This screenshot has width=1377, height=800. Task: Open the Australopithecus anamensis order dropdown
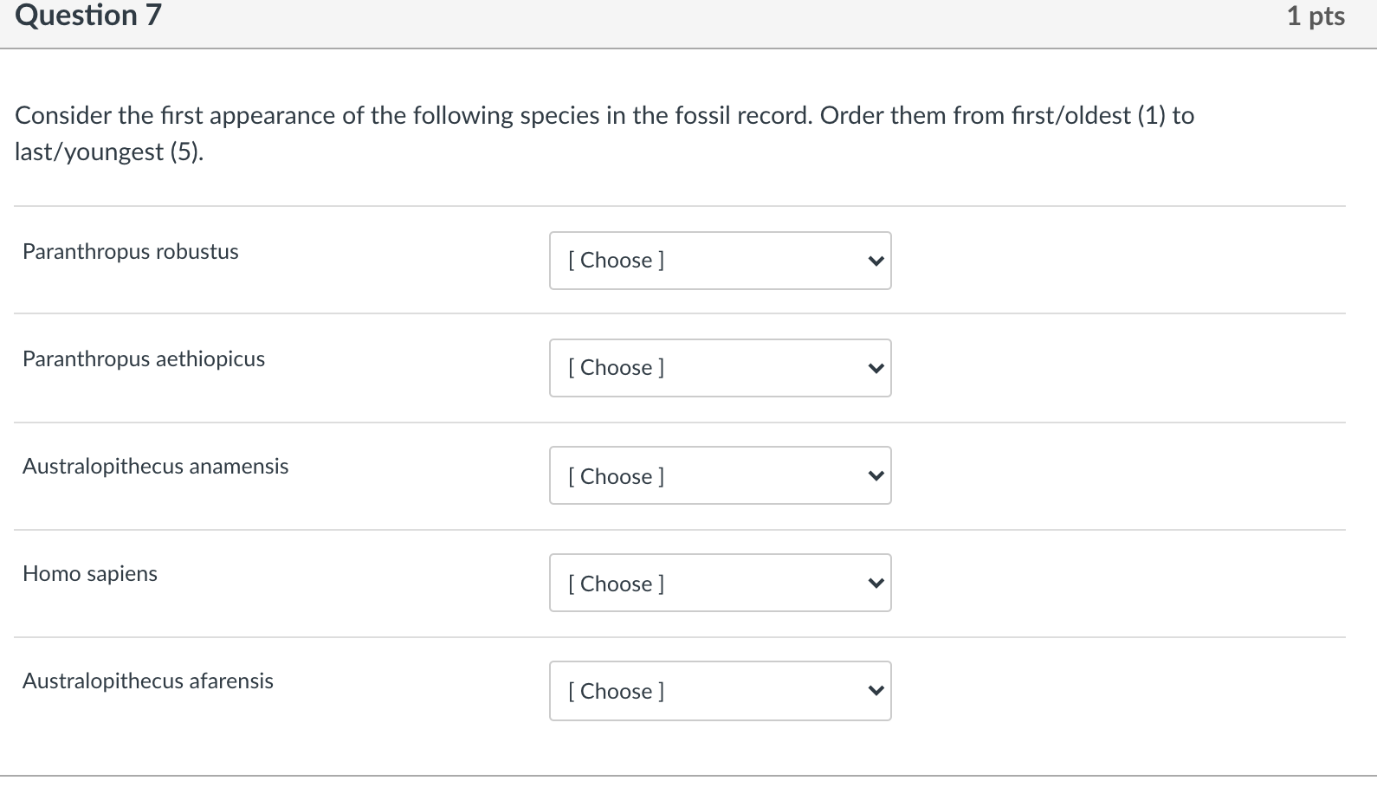coord(719,475)
